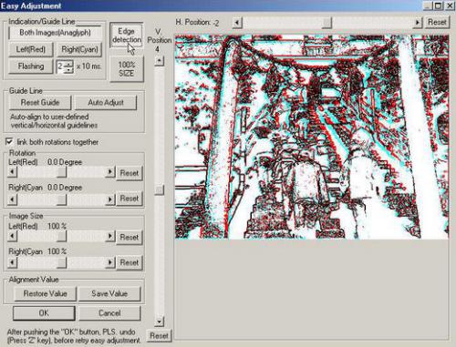Screen dimensions: 456x347
Task: Show only the Left(Red) image
Action: click(x=31, y=49)
